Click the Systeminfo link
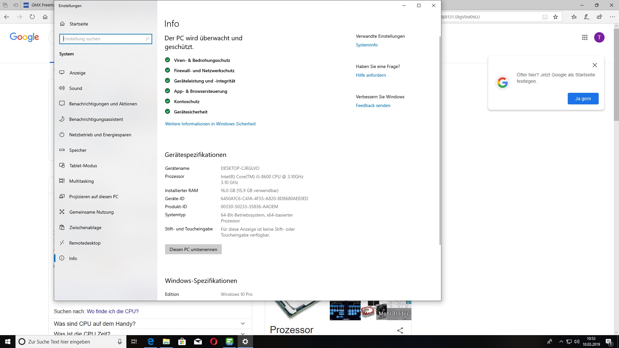 tap(367, 45)
